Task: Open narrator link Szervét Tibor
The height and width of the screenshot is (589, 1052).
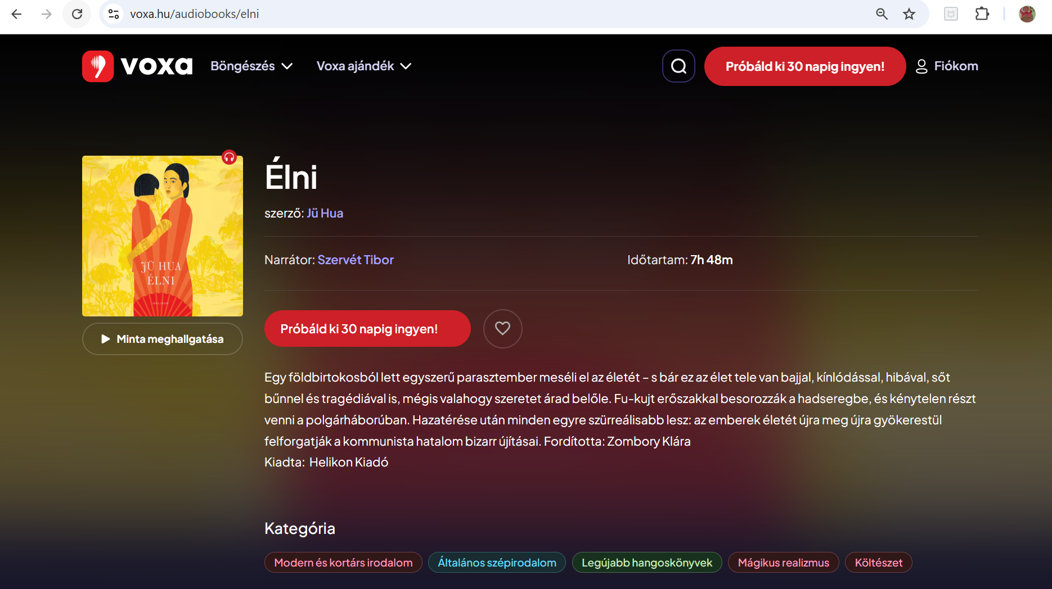Action: point(356,260)
